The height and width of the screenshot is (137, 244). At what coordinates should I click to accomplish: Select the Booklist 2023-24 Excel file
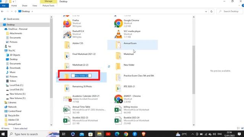132,120
